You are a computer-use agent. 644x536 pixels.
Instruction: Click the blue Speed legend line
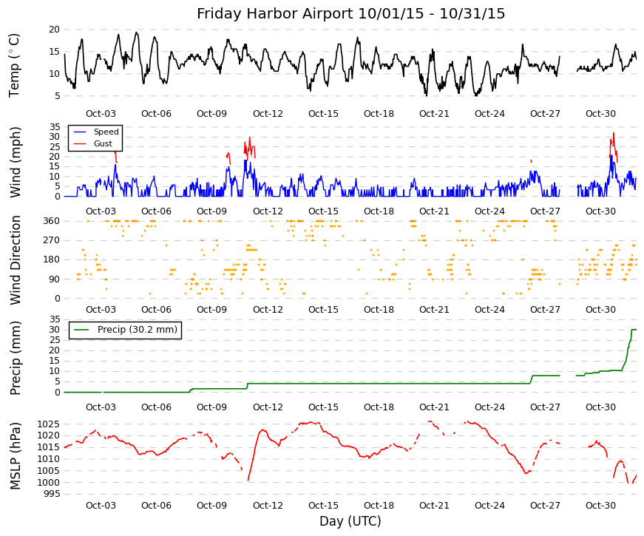[x=80, y=132]
